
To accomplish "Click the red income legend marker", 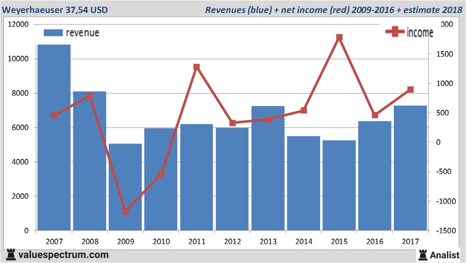I will click(x=395, y=32).
